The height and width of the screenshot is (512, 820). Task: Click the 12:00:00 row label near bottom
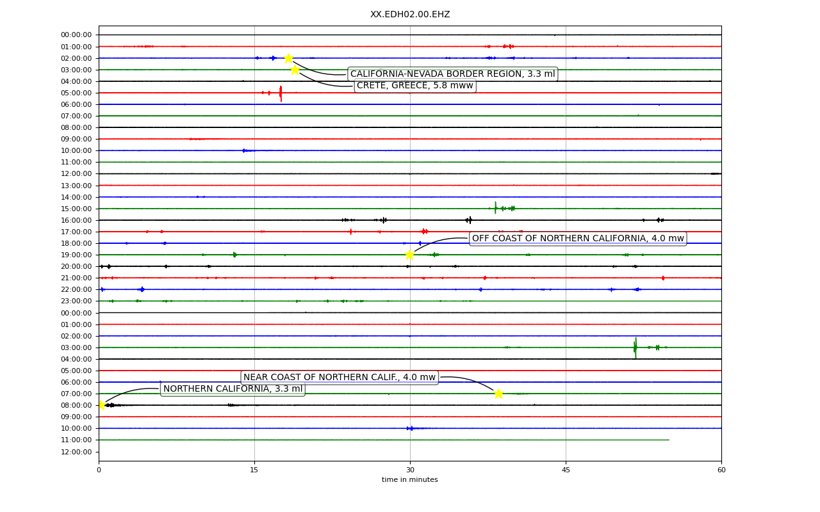tap(76, 452)
